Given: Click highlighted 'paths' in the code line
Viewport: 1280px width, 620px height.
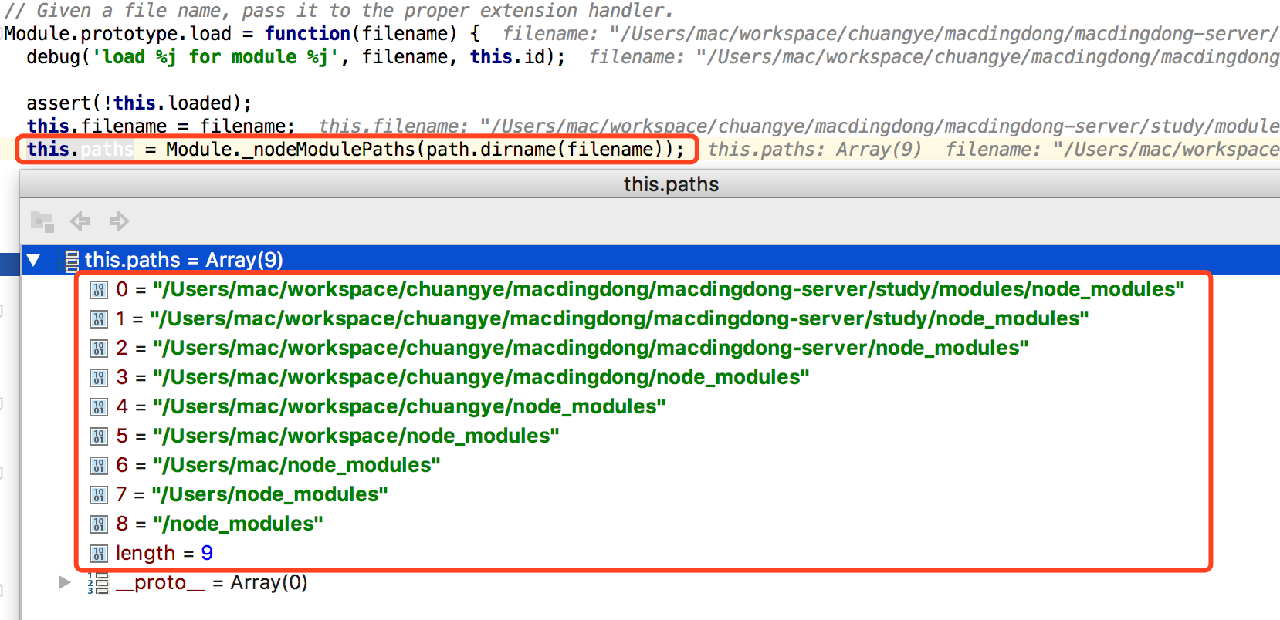Looking at the screenshot, I should [x=107, y=150].
